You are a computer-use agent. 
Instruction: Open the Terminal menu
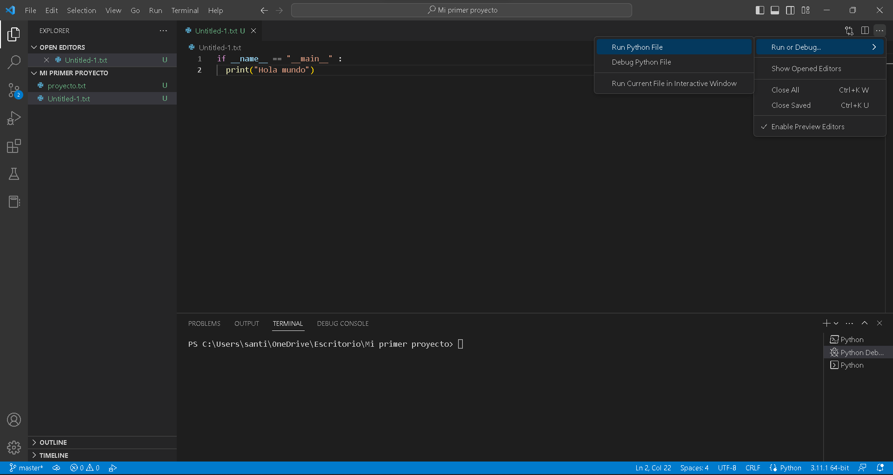(185, 10)
